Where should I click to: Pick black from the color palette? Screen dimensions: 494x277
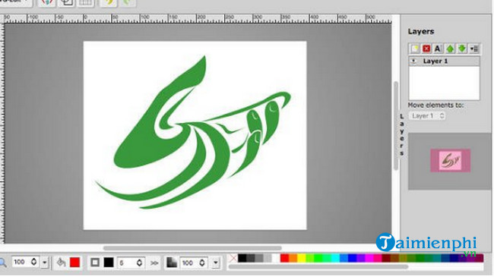tap(242, 259)
